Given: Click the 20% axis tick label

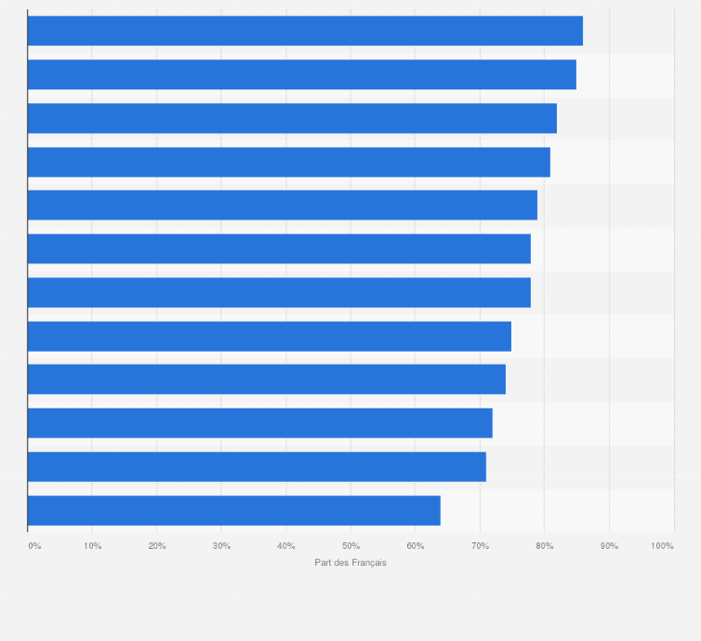Looking at the screenshot, I should pyautogui.click(x=157, y=546).
